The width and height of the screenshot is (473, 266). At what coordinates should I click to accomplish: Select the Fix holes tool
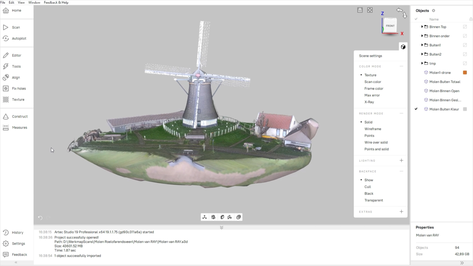pos(18,88)
